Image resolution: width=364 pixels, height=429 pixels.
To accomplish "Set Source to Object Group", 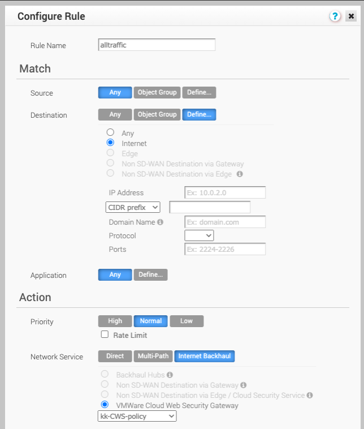I will [x=157, y=92].
